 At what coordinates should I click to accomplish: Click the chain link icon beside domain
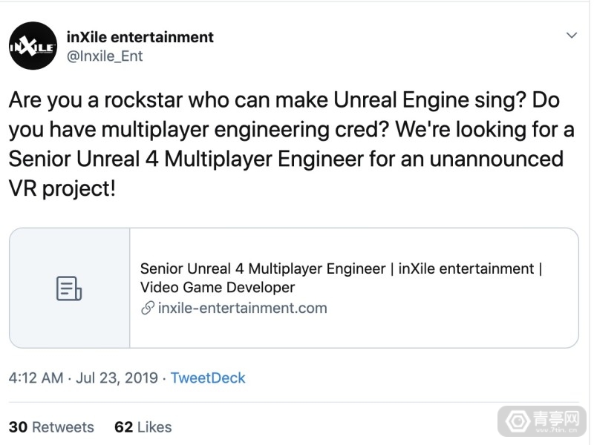[147, 308]
